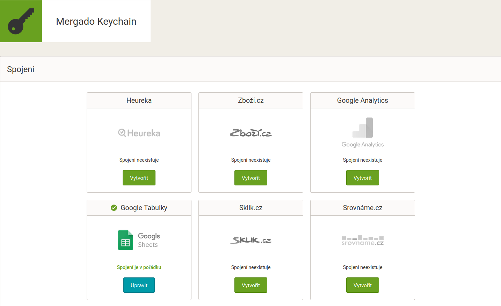Click 'Spojení neexistuje' text under Sklik.cz
Viewport: 501px width, 306px height.
tap(251, 267)
